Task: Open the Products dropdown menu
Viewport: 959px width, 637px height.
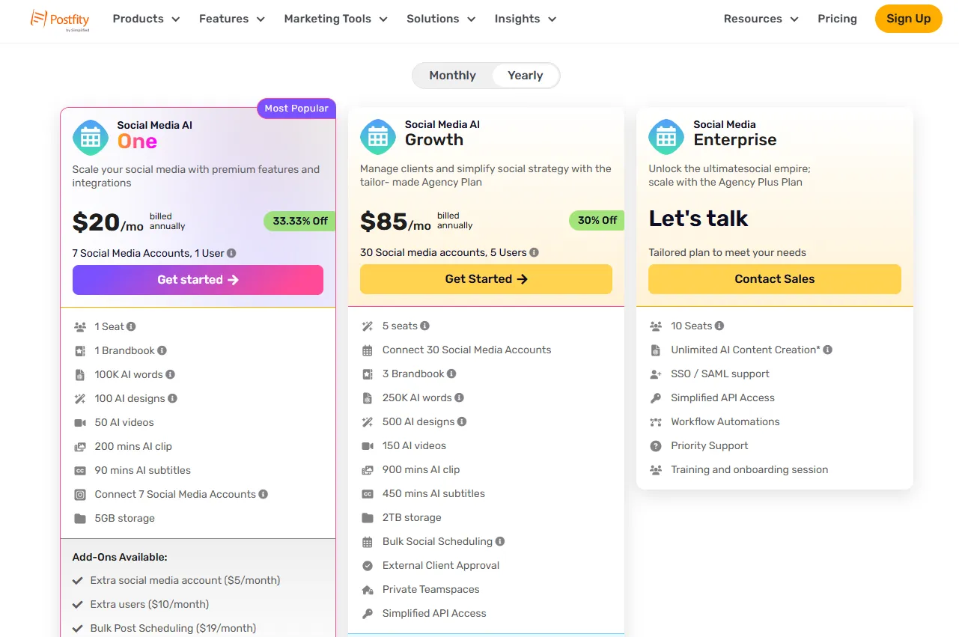Action: 146,19
